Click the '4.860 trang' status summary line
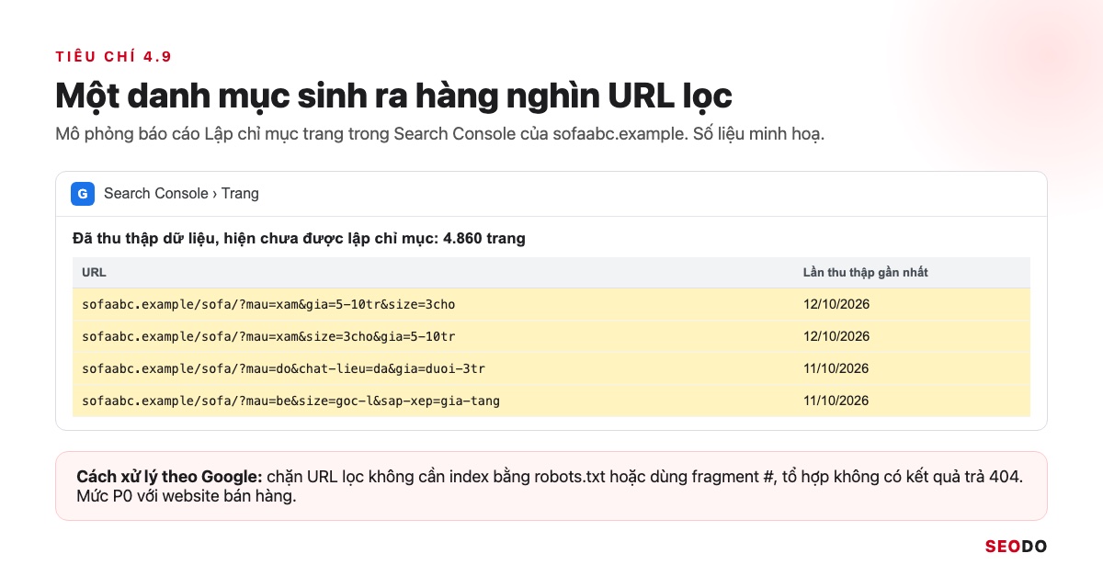Screen dimensions: 1103x576 [x=299, y=239]
